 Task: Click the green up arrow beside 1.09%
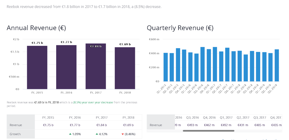[70, 134]
